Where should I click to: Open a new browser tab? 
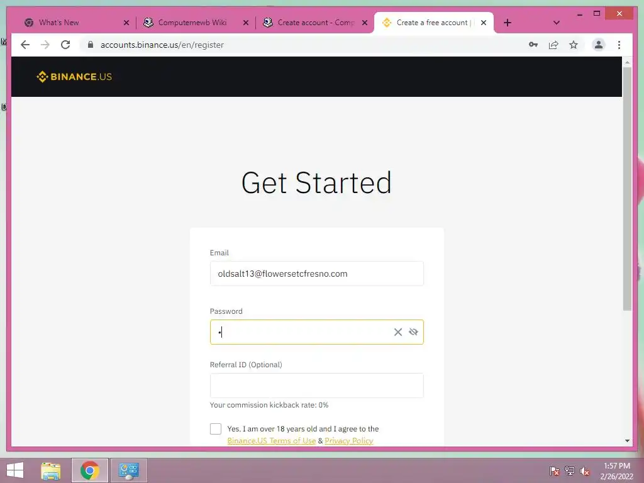(x=508, y=23)
